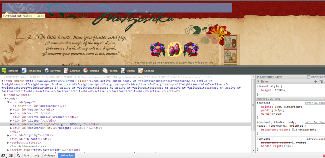Click the plus icon to add new style rule
Viewport: 325px width, 158px height.
(315, 82)
